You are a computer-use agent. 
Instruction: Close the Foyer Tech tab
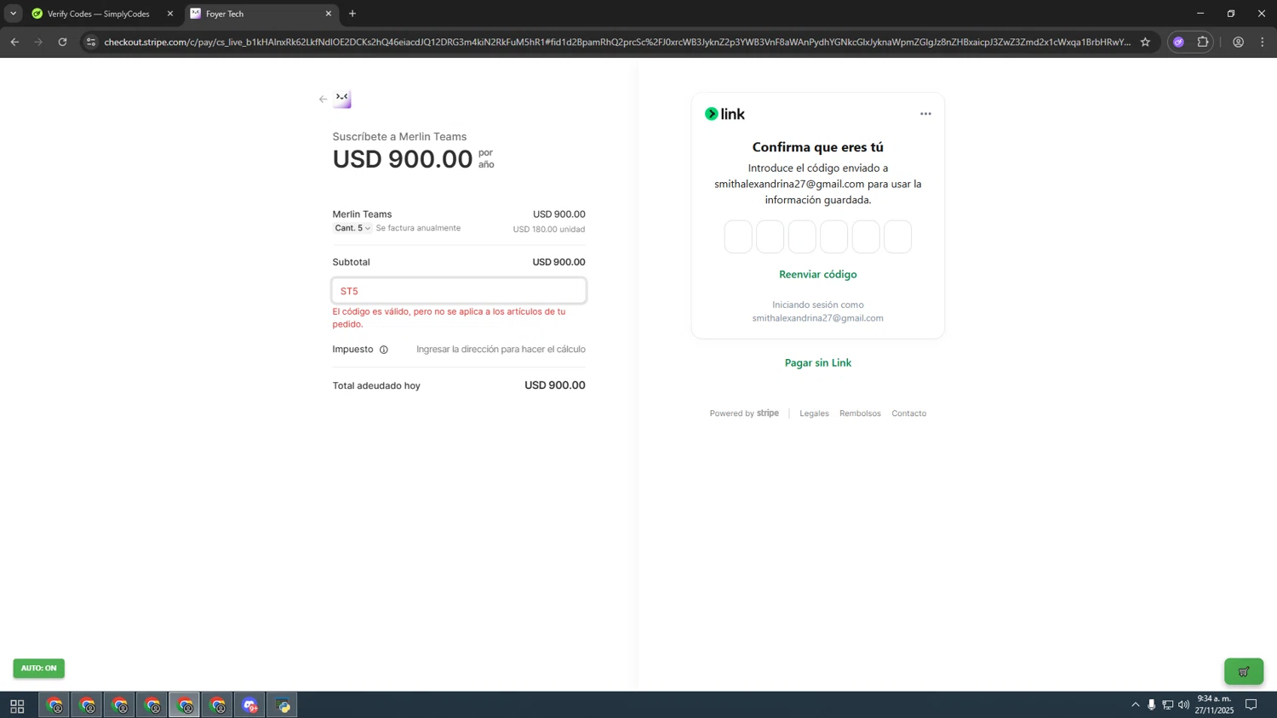[x=329, y=14]
